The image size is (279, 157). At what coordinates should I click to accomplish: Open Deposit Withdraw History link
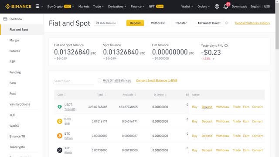tap(252, 23)
